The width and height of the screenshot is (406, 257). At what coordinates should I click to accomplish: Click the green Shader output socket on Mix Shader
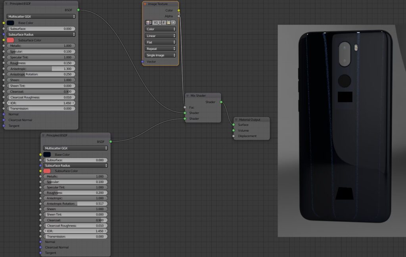(221, 102)
